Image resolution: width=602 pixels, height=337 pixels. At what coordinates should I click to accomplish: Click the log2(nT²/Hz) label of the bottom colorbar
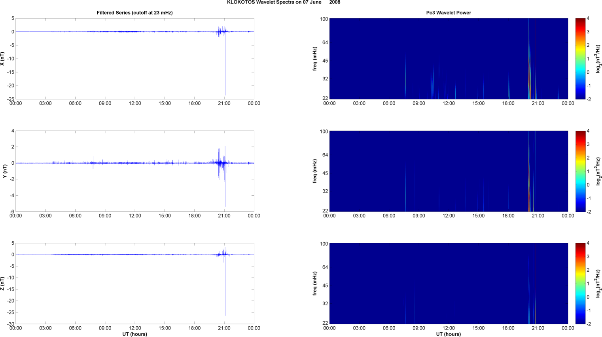click(x=598, y=284)
